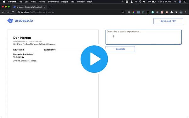Click the pink square extension icon
The width and height of the screenshot is (189, 118).
coord(162,12)
